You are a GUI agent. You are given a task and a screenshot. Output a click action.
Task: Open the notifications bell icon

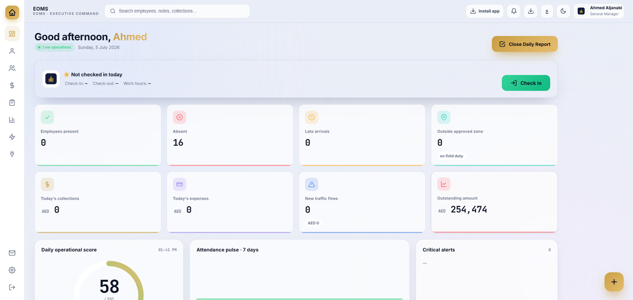point(514,11)
